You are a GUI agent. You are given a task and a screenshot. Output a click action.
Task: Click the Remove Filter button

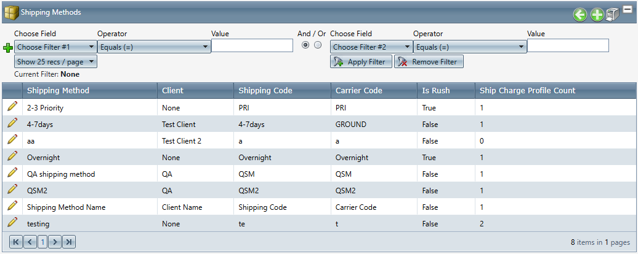click(429, 62)
